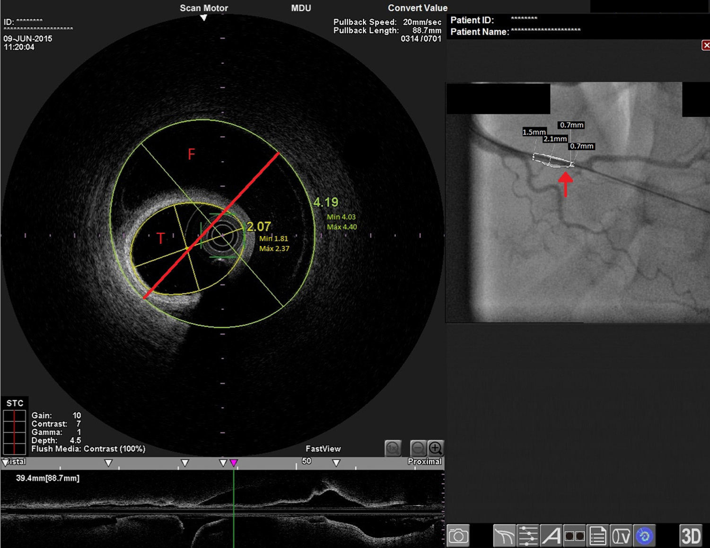Open the 3D reconstruction view
Image resolution: width=710 pixels, height=548 pixels.
click(691, 536)
